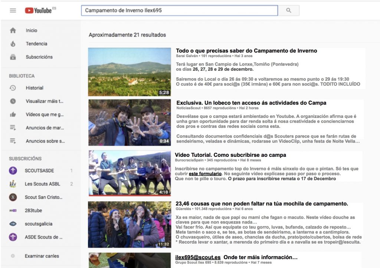Click the Examinar canles plus icon

(13, 256)
